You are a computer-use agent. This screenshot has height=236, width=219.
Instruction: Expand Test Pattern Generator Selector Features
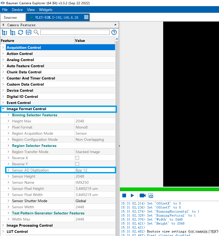click(x=9, y=213)
